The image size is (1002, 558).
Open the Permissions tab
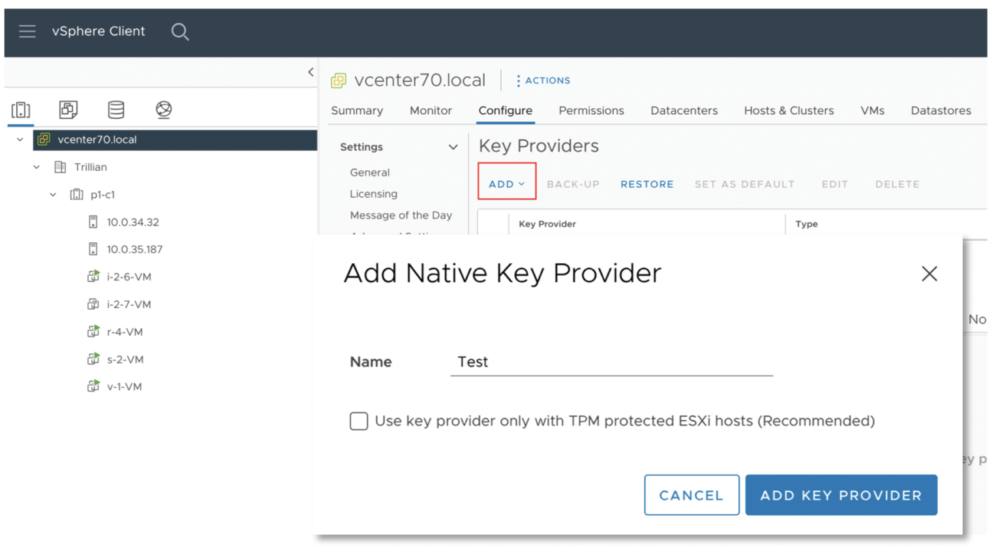(591, 111)
